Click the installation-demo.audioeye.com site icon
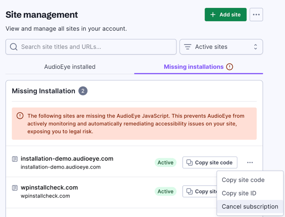Viewport: 285px width, 217px height. pyautogui.click(x=15, y=159)
